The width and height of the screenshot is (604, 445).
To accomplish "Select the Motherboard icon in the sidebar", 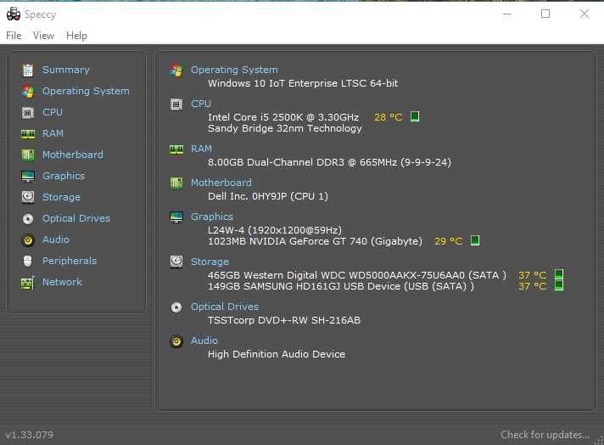I will pyautogui.click(x=28, y=155).
